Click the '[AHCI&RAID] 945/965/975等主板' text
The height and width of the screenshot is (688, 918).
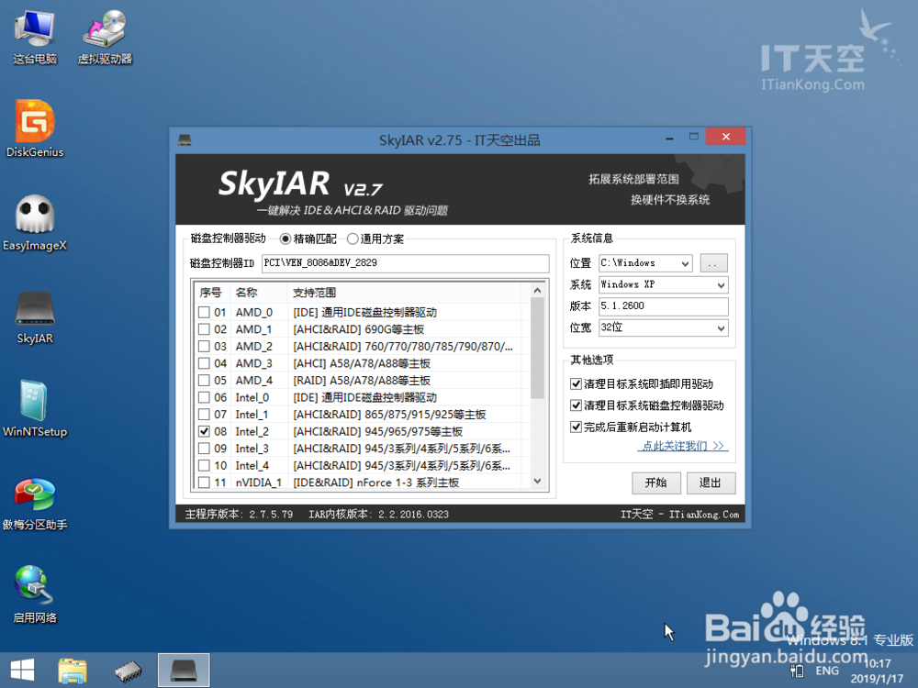377,432
